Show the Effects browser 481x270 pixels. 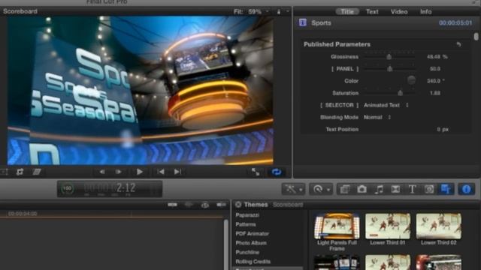[345, 189]
